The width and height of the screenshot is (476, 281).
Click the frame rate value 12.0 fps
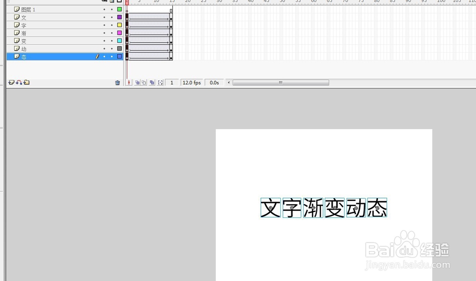point(191,82)
